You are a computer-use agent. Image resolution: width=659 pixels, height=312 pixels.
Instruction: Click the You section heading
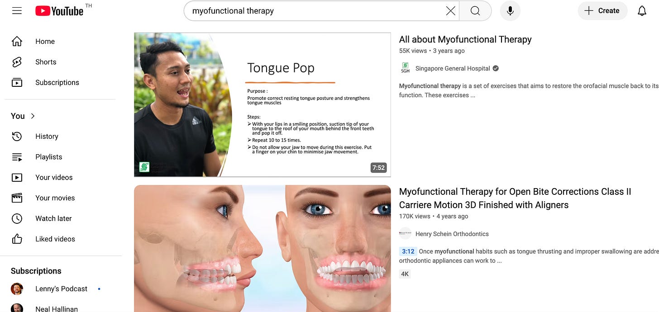coord(18,116)
